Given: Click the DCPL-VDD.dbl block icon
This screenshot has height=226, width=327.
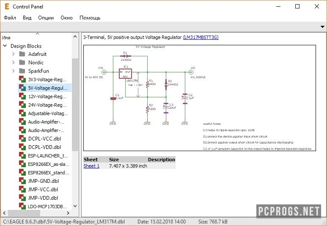Looking at the screenshot, I should 22,147.
